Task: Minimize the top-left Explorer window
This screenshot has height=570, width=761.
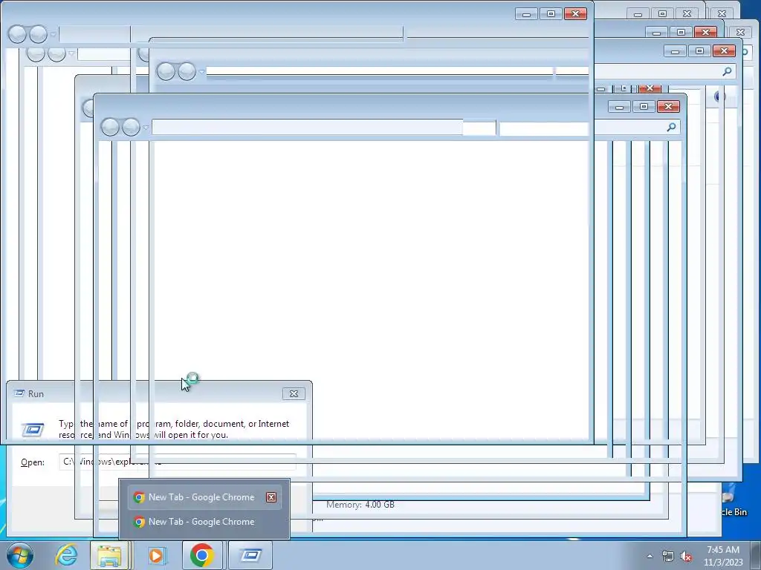Action: tap(526, 14)
